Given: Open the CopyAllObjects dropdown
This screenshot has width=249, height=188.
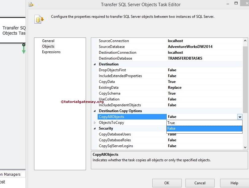Looking at the screenshot, I should click(x=240, y=117).
